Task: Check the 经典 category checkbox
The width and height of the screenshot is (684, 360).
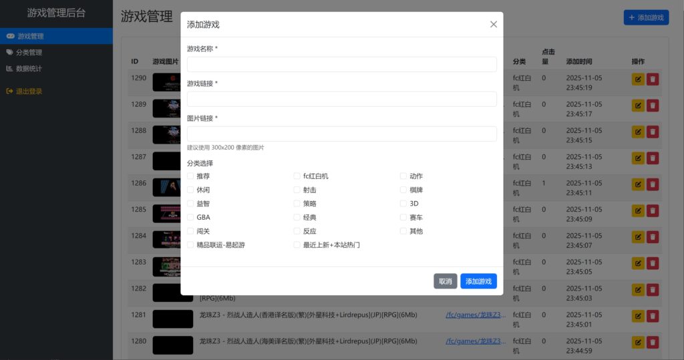Action: pyautogui.click(x=297, y=217)
